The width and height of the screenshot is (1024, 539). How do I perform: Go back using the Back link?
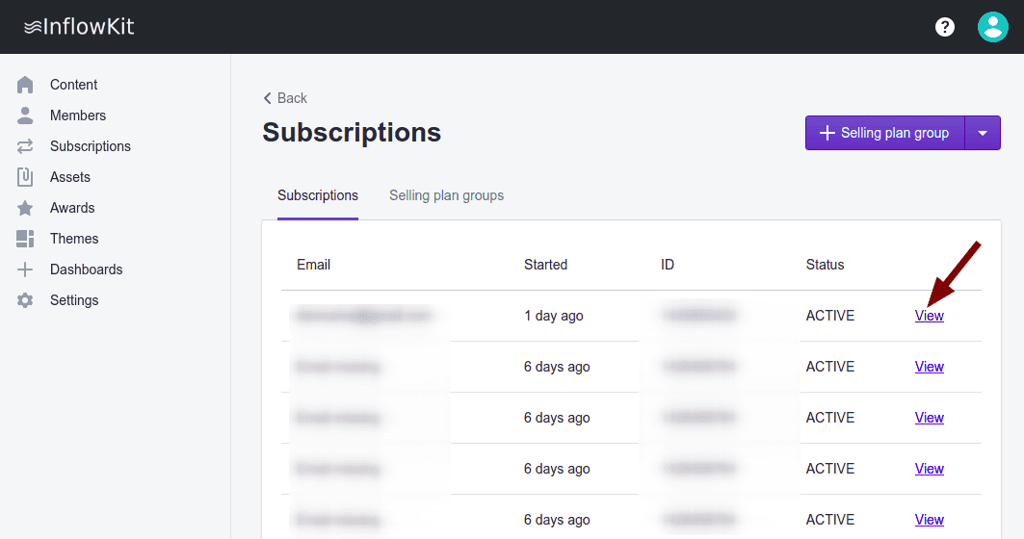click(285, 98)
